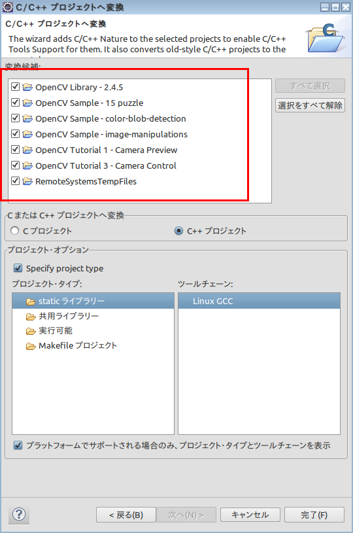The image size is (353, 533).
Task: Close the C/C++ conversion dialog
Action: click(346, 7)
